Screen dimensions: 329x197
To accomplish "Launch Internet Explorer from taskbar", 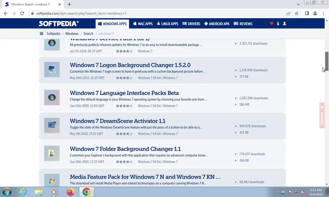I will (x=23, y=192).
